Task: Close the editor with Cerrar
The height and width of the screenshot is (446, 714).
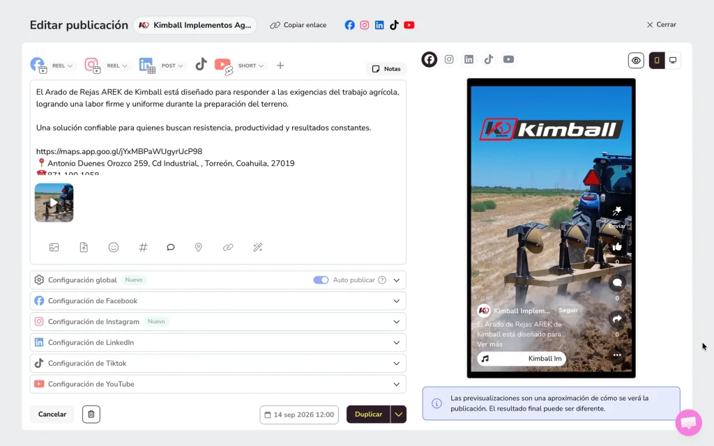Action: coord(662,24)
